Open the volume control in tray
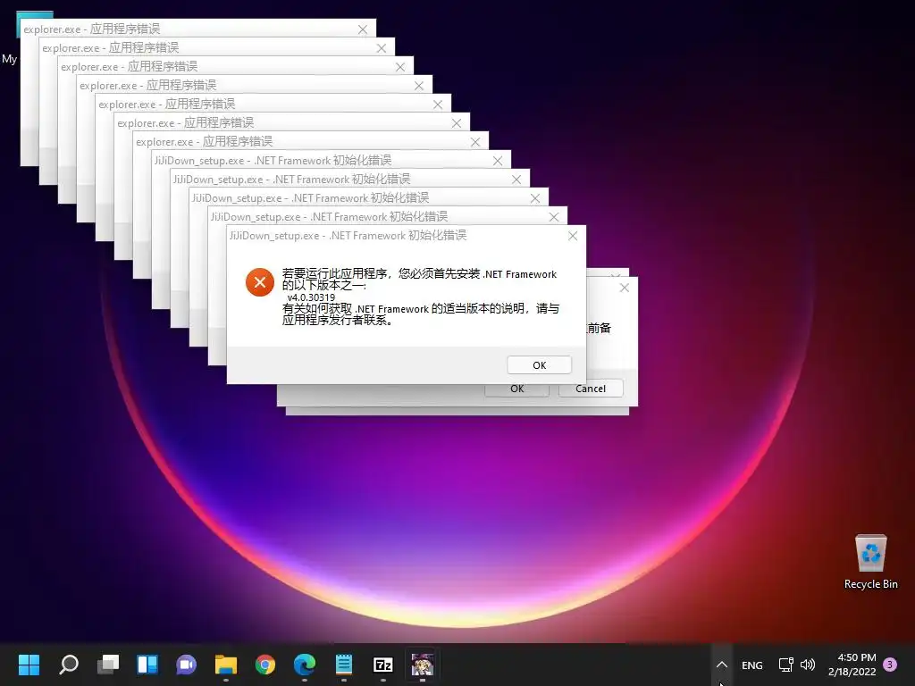Viewport: 915px width, 686px height. point(808,665)
